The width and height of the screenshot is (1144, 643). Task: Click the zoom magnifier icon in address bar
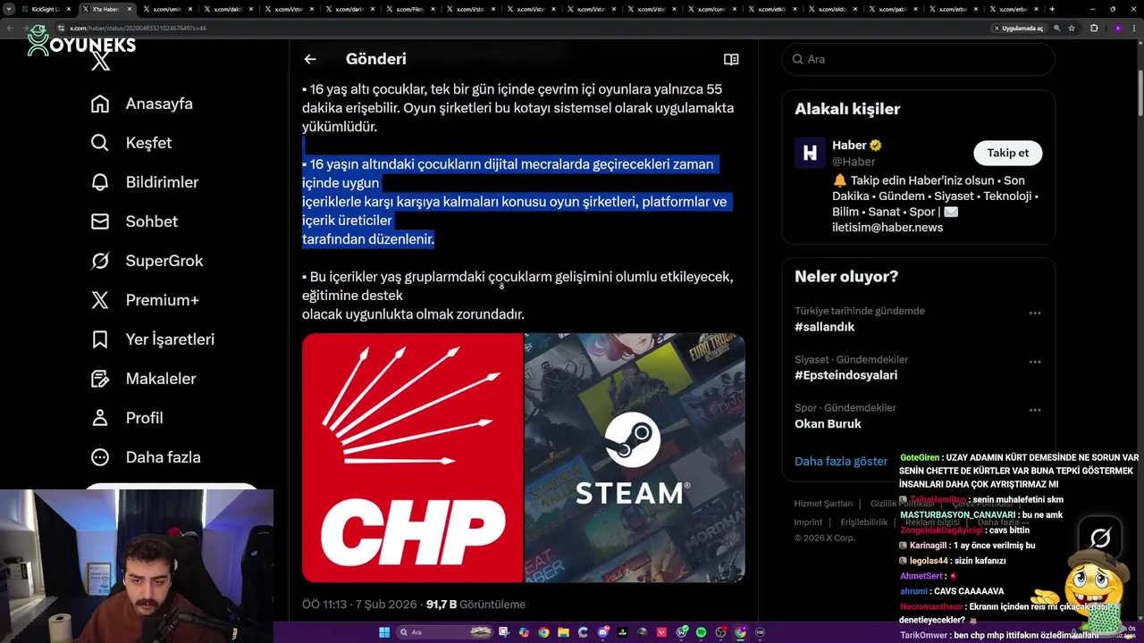click(x=1057, y=28)
